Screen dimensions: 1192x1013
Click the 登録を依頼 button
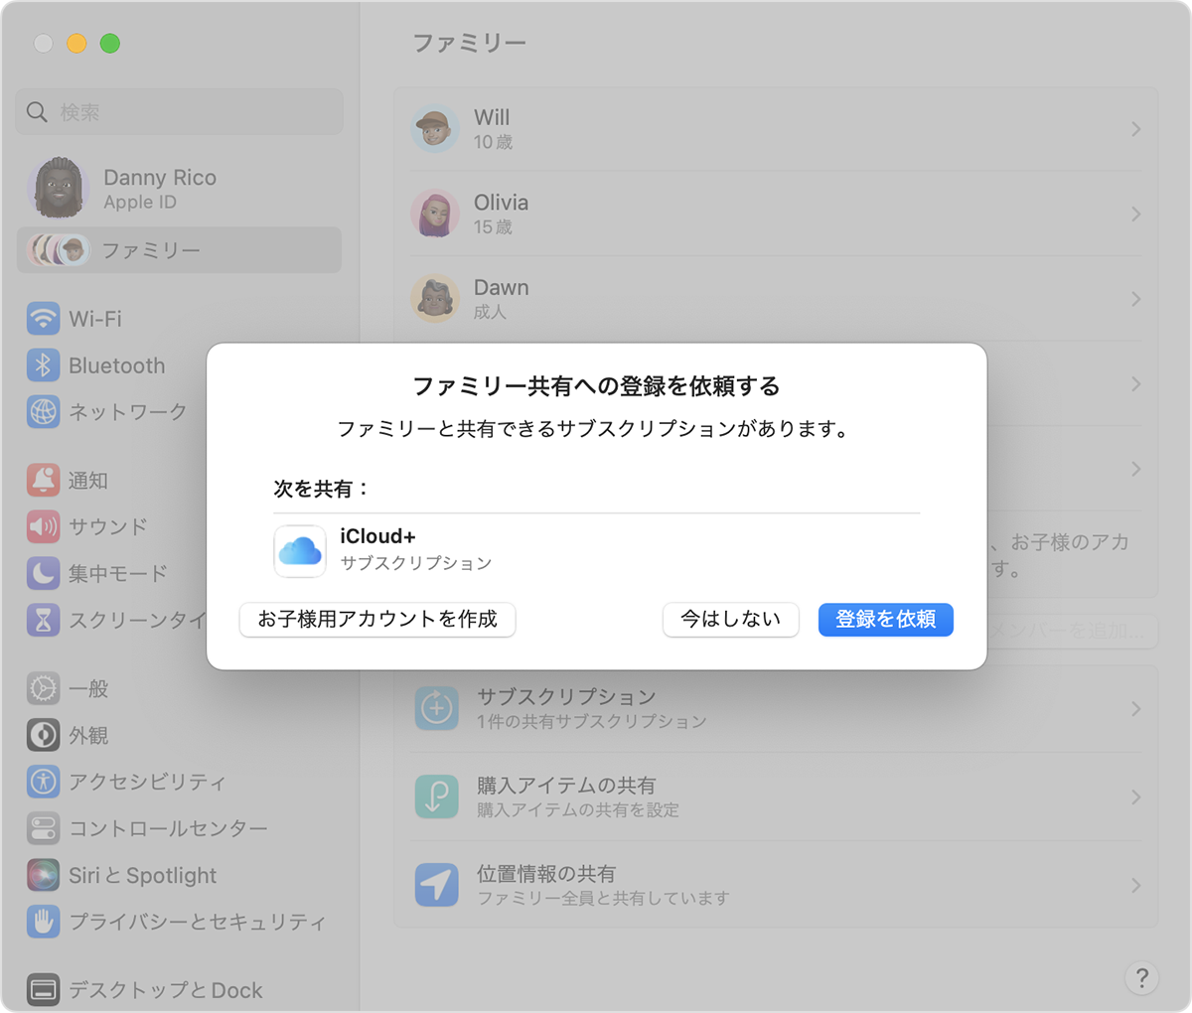coord(885,620)
